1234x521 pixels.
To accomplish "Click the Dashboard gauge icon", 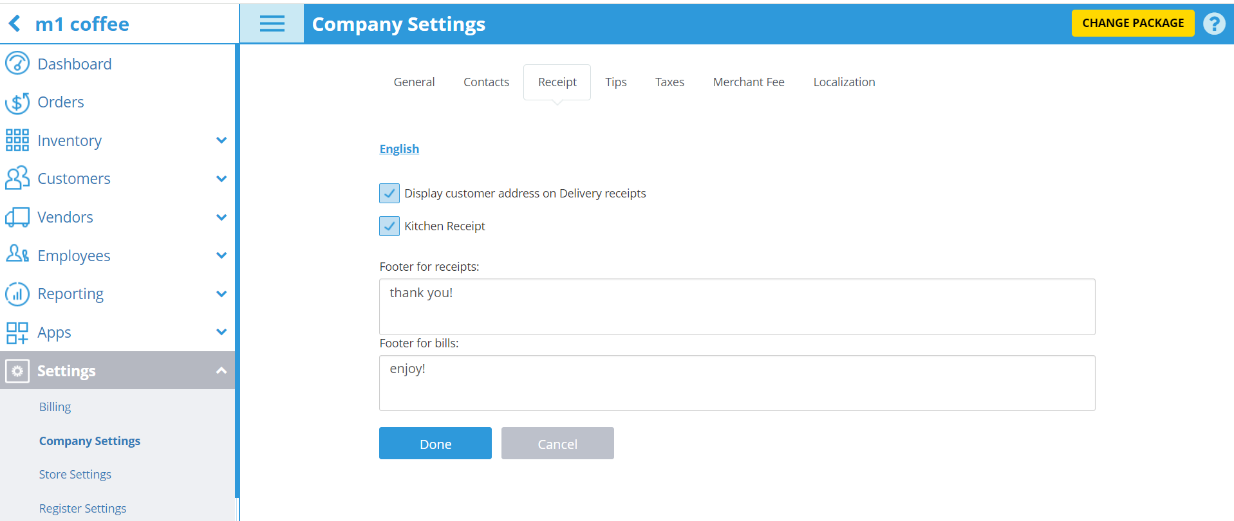I will pyautogui.click(x=17, y=64).
